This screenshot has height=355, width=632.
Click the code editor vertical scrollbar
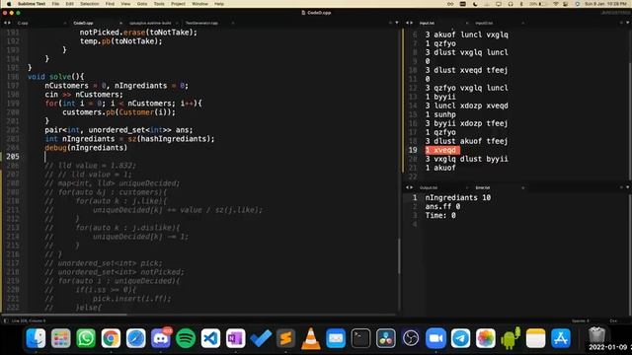[x=399, y=256]
